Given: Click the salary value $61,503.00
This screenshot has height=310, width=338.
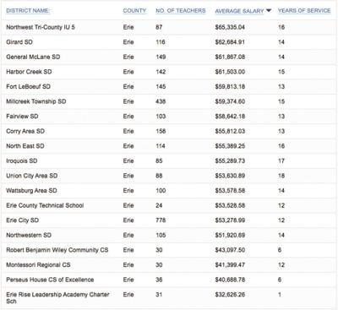Looking at the screenshot, I should tap(230, 72).
